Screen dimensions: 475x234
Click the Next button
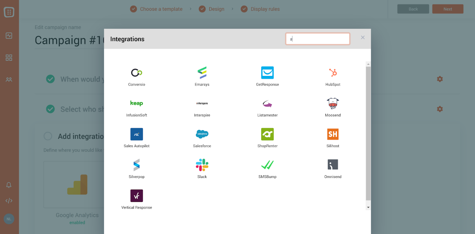(447, 9)
